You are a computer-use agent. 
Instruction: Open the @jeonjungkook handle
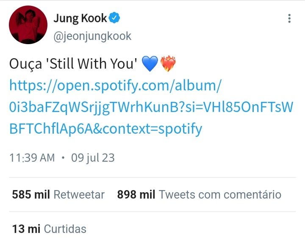[x=92, y=36]
